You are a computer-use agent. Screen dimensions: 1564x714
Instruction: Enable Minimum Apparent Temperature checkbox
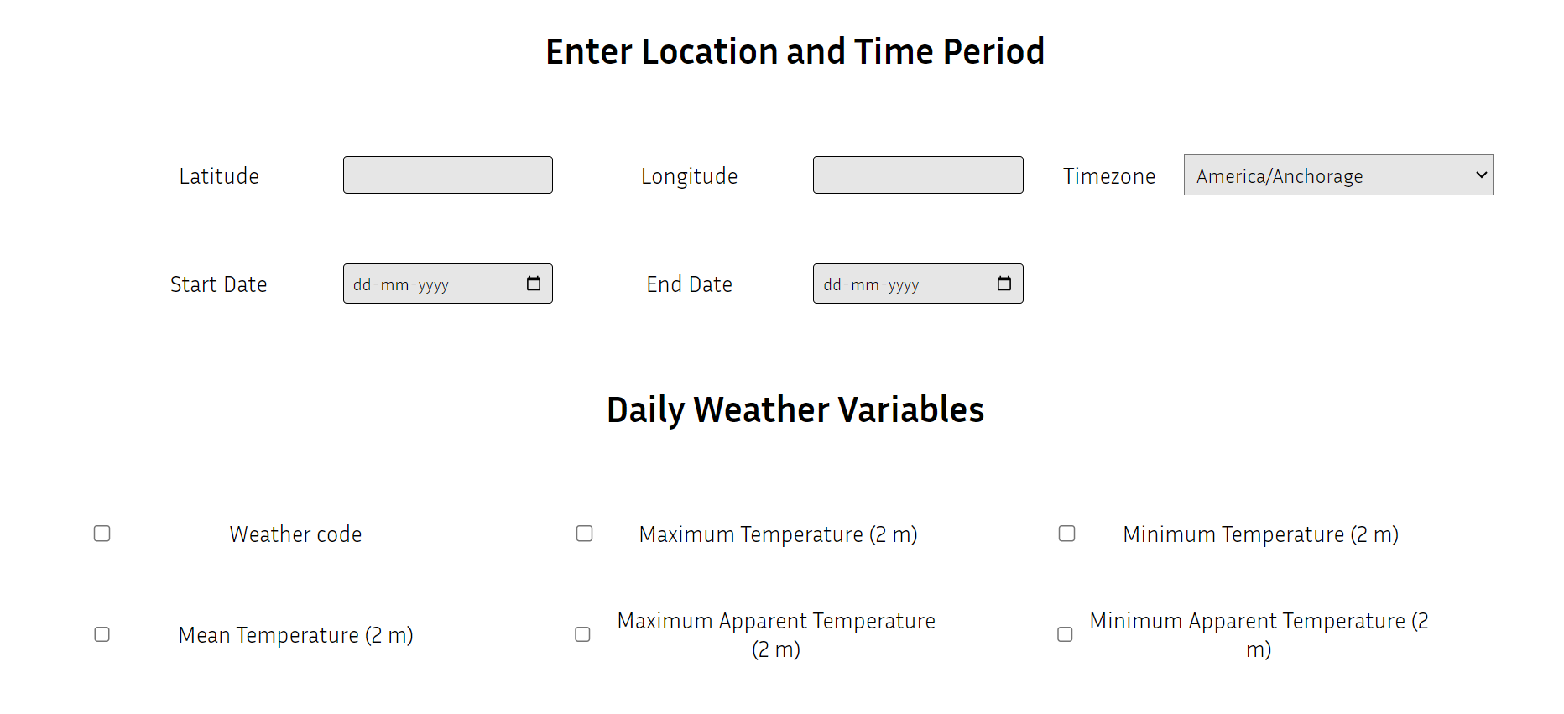click(x=1065, y=634)
